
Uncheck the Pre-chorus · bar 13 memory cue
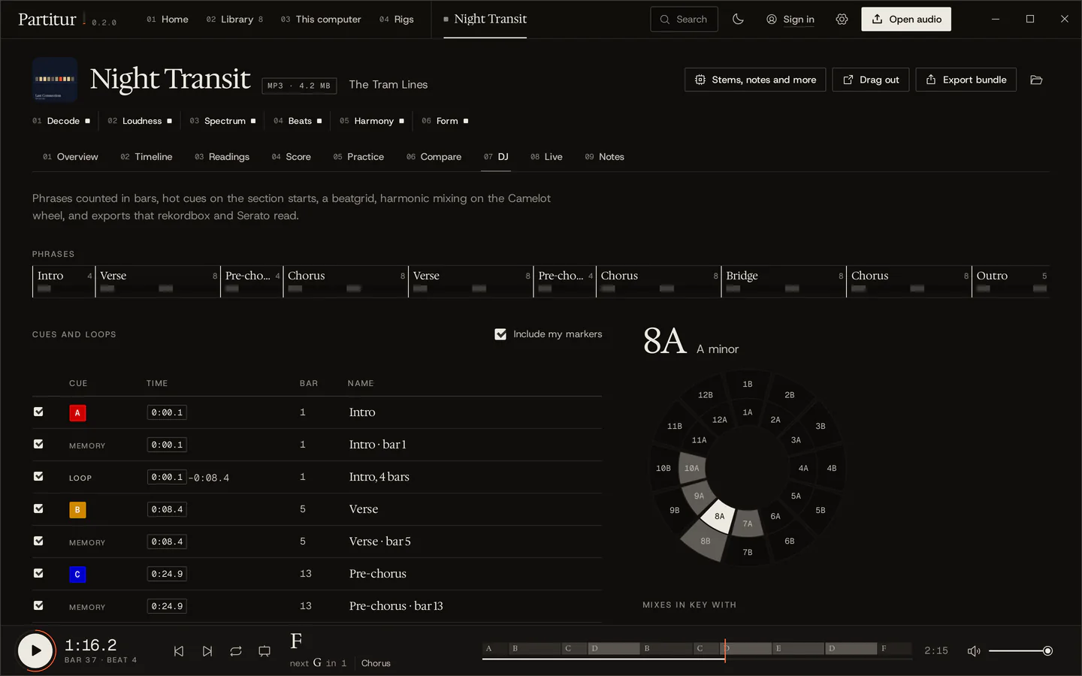pyautogui.click(x=38, y=605)
